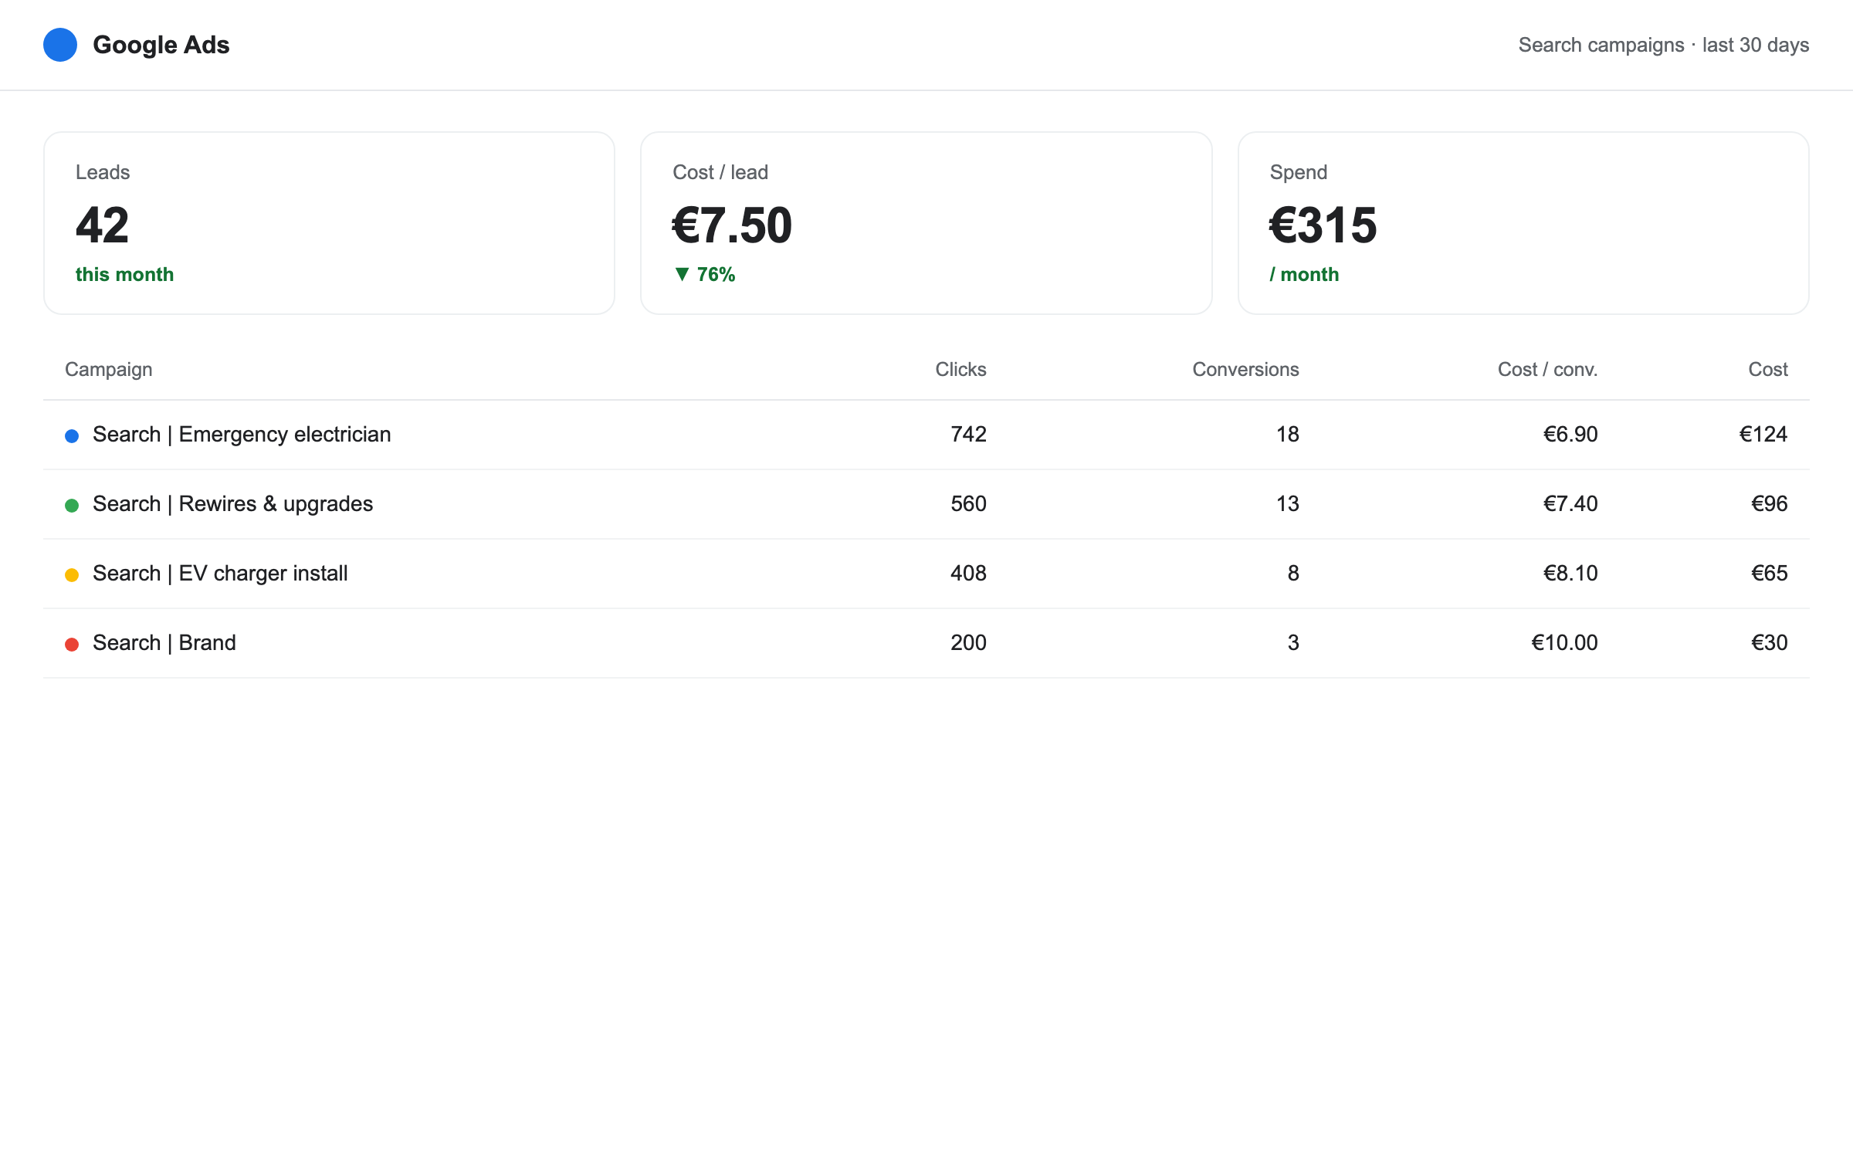Click the down 76% change indicator
Image resolution: width=1853 pixels, height=1158 pixels.
(704, 274)
